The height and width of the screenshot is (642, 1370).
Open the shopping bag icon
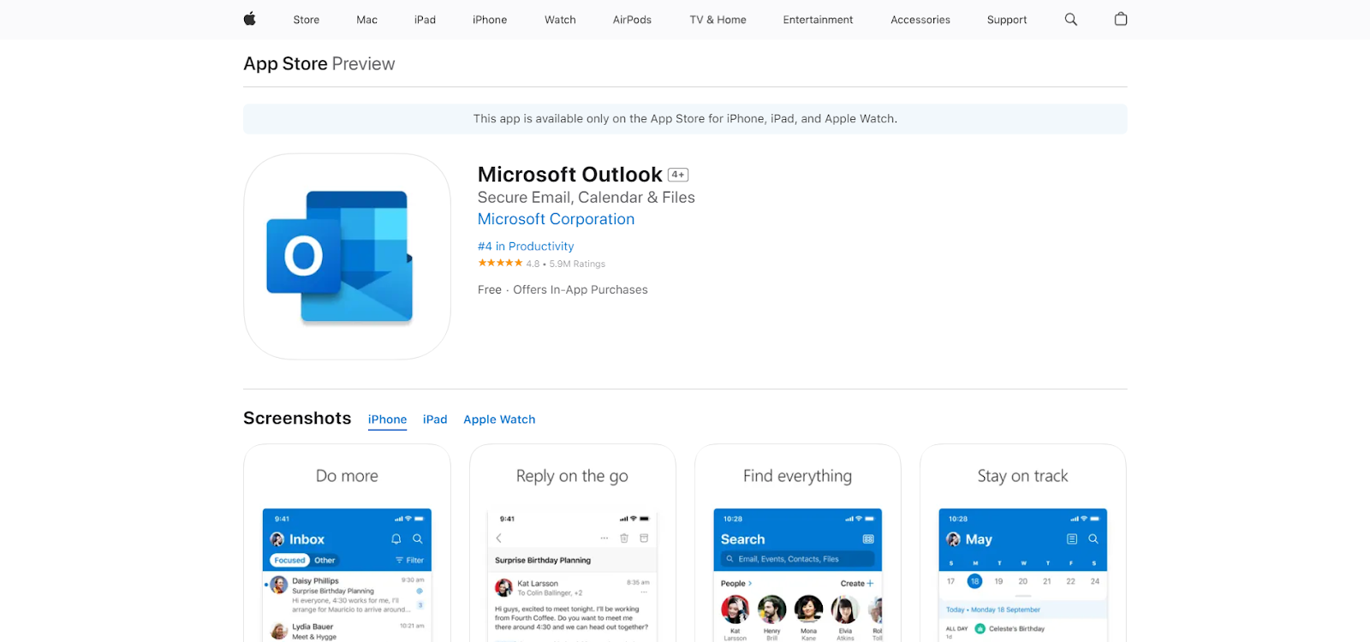point(1121,19)
